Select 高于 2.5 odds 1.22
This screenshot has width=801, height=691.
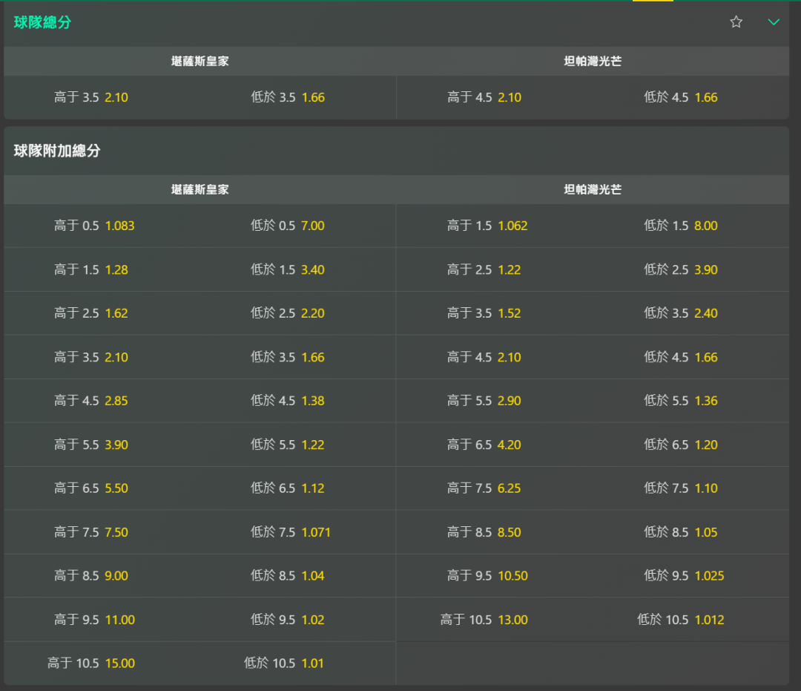(x=484, y=269)
